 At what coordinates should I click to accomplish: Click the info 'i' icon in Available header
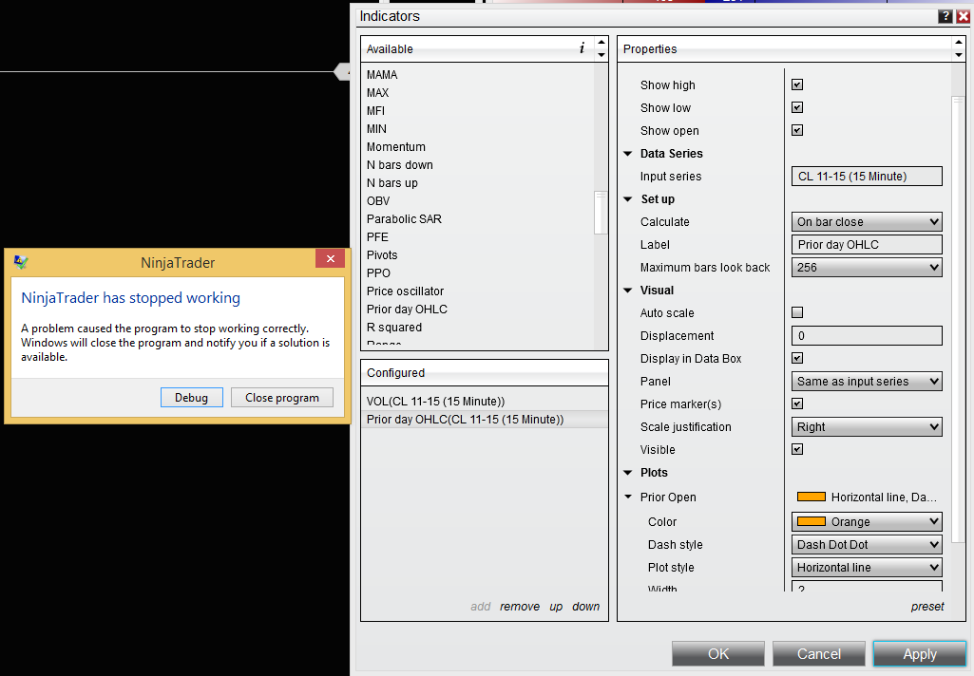582,48
